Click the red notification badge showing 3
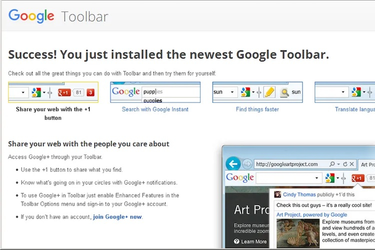The height and width of the screenshot is (250, 375). [90, 92]
